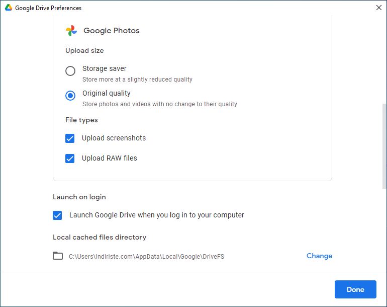The image size is (387, 307).
Task: Click the blue Done button
Action: (x=355, y=289)
